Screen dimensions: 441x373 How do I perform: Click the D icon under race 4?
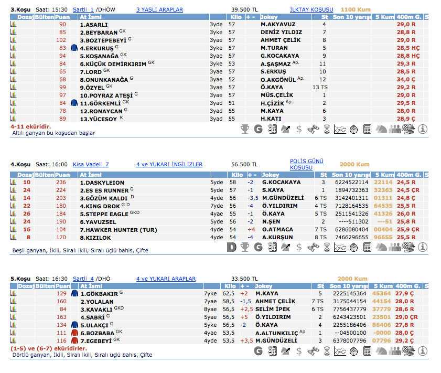[231, 247]
